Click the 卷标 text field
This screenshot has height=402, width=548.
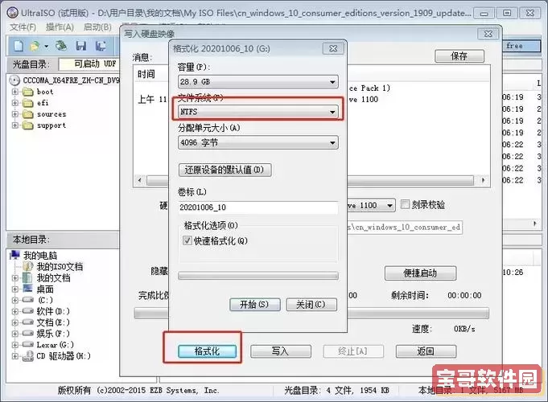(258, 207)
